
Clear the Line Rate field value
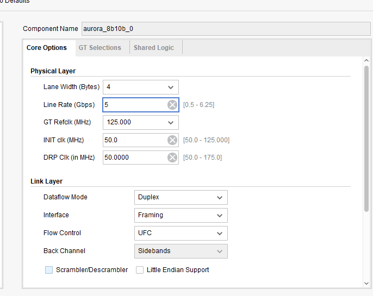coord(172,105)
